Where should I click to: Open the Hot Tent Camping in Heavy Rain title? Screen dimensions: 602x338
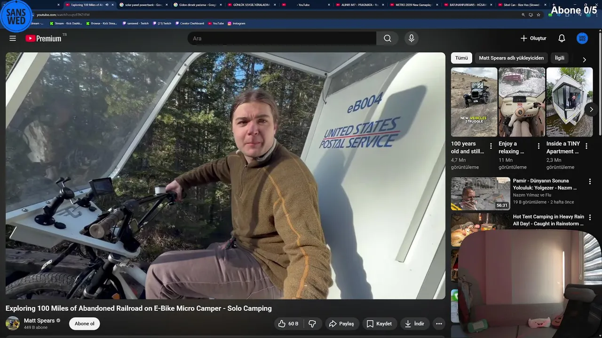548,220
